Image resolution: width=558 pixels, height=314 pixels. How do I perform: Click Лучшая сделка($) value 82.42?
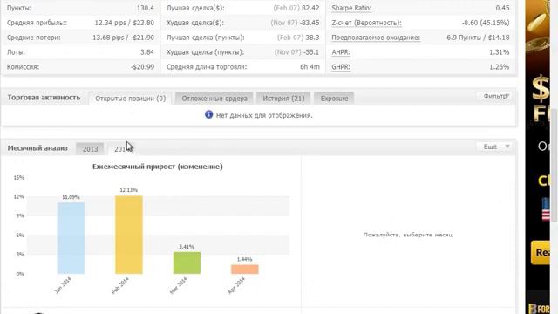(x=310, y=8)
